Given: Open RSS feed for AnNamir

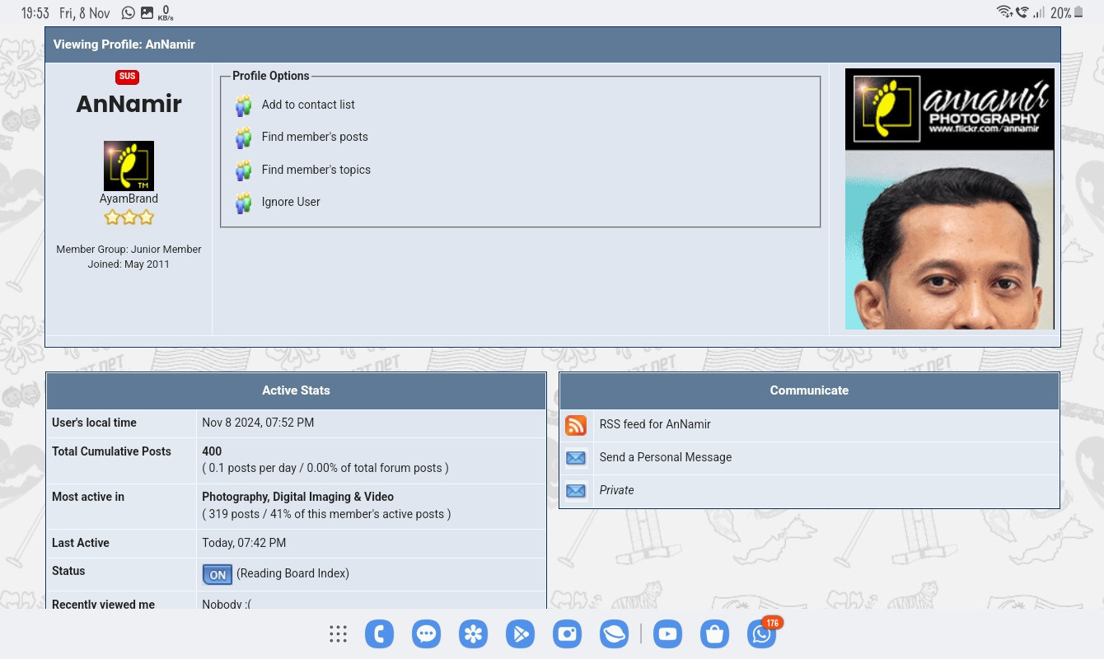Looking at the screenshot, I should pos(655,424).
